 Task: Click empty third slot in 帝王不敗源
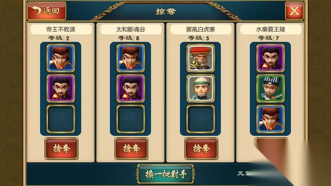click(x=61, y=119)
